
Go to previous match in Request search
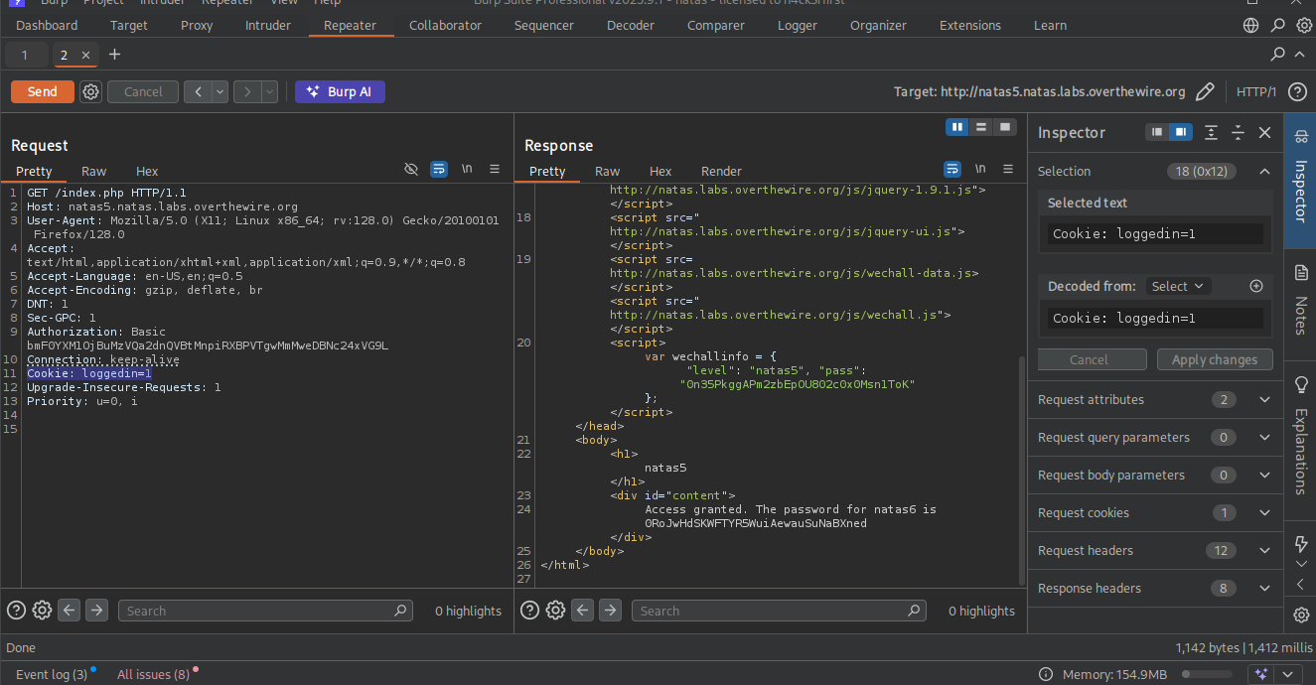pyautogui.click(x=69, y=611)
